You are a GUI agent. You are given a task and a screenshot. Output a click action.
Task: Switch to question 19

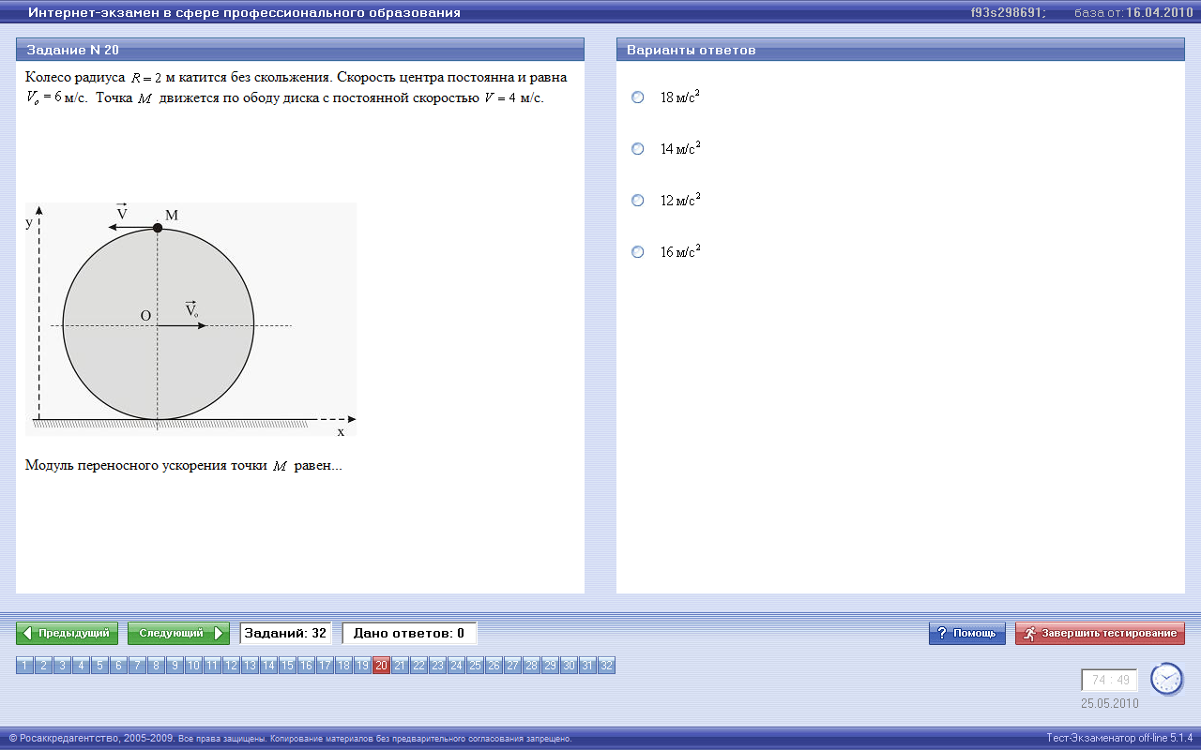point(363,666)
